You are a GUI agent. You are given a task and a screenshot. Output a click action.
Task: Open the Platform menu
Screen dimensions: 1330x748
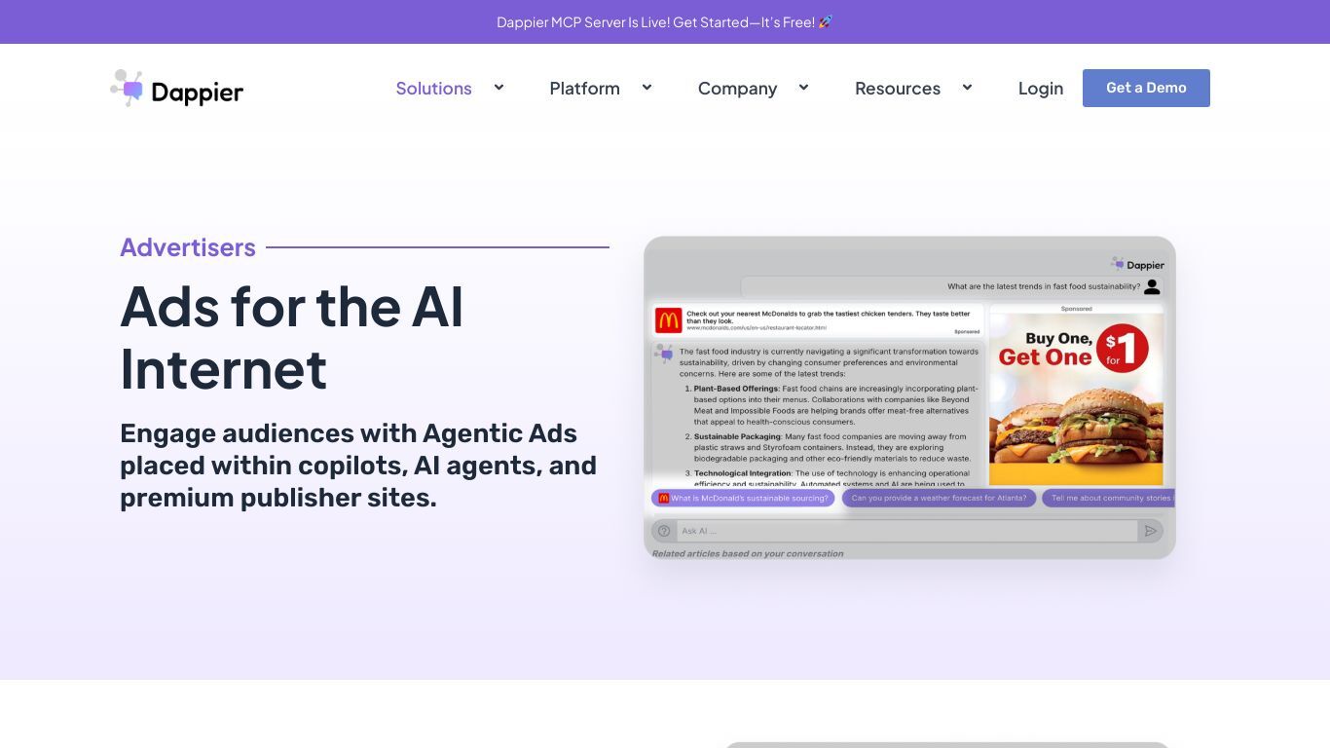[584, 89]
